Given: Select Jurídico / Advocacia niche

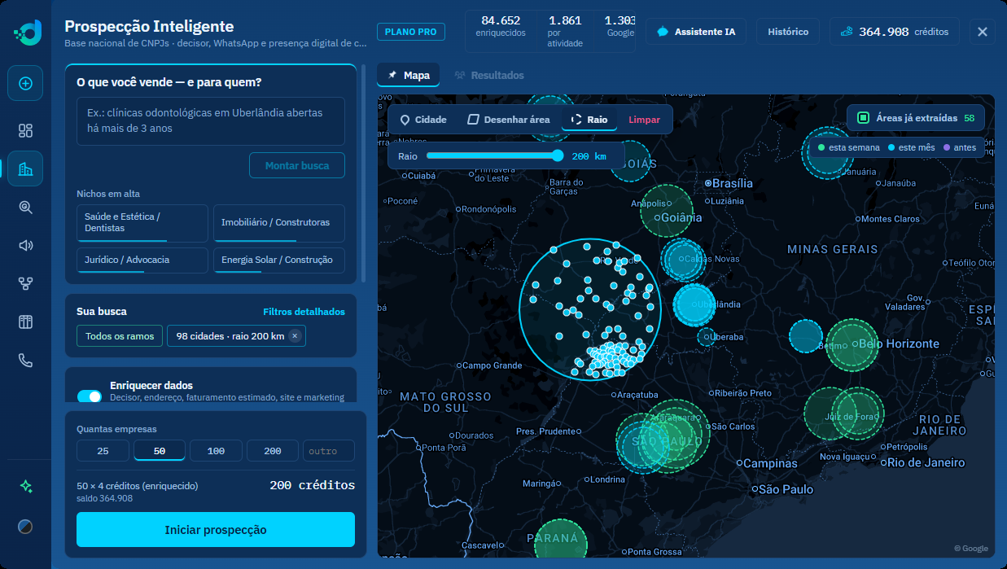Looking at the screenshot, I should 142,260.
